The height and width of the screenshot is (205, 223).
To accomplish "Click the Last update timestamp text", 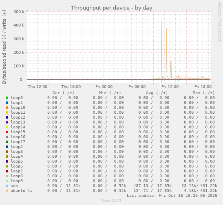I will (172, 196).
